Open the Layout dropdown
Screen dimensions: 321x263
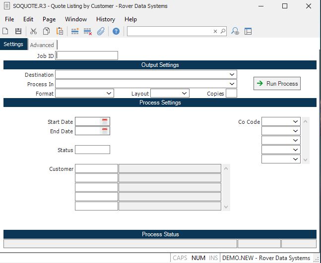click(185, 93)
